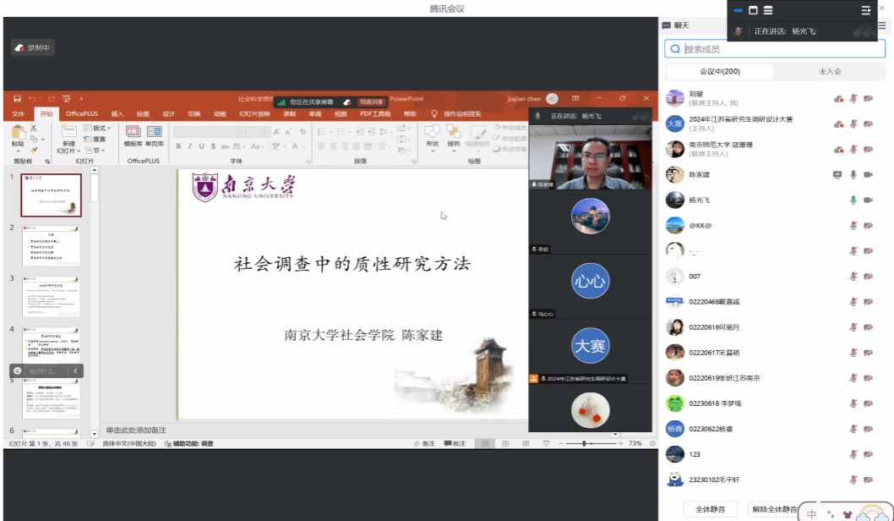Toggle camera for 陈家建

869,174
